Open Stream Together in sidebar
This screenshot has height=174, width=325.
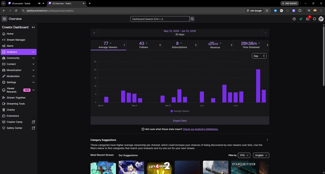point(18,98)
